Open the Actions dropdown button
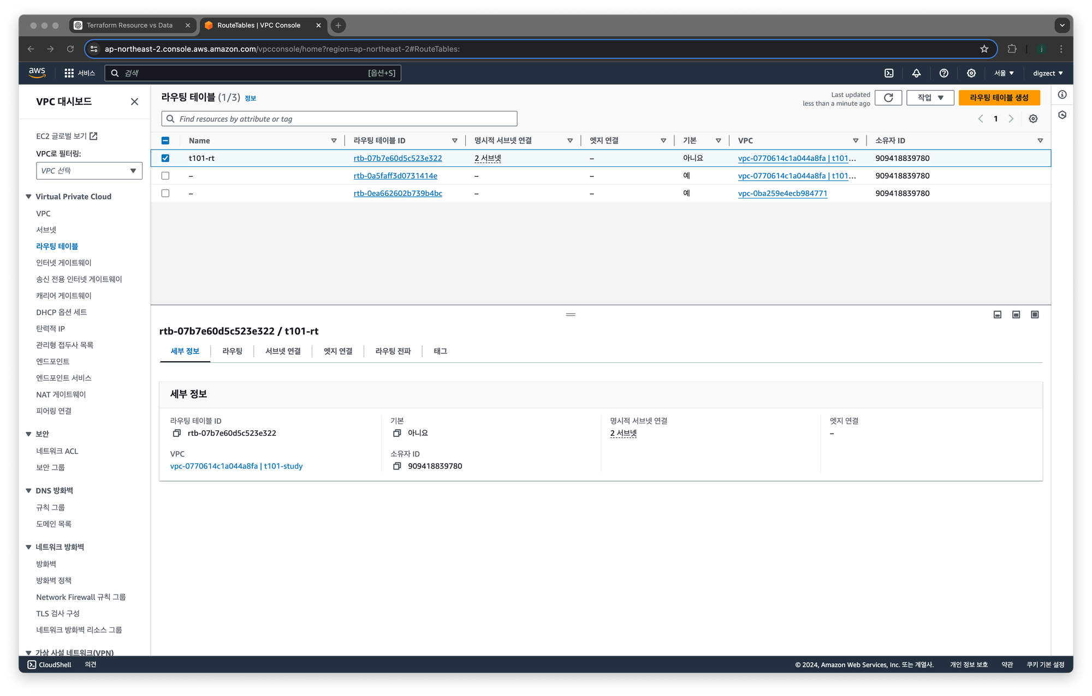 click(x=930, y=98)
